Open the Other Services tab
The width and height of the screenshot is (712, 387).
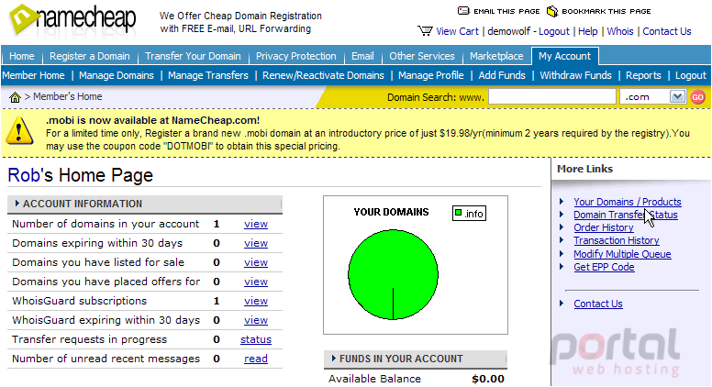[422, 56]
